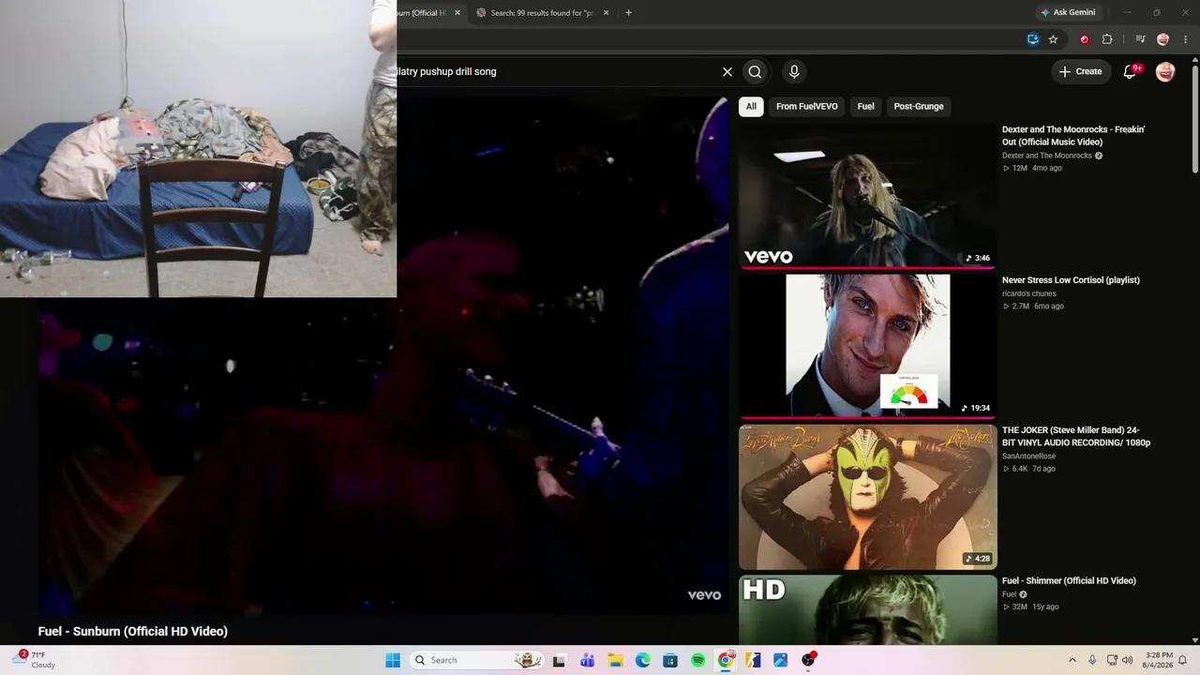Click the page vertical scrollbar thumb

click(1194, 117)
